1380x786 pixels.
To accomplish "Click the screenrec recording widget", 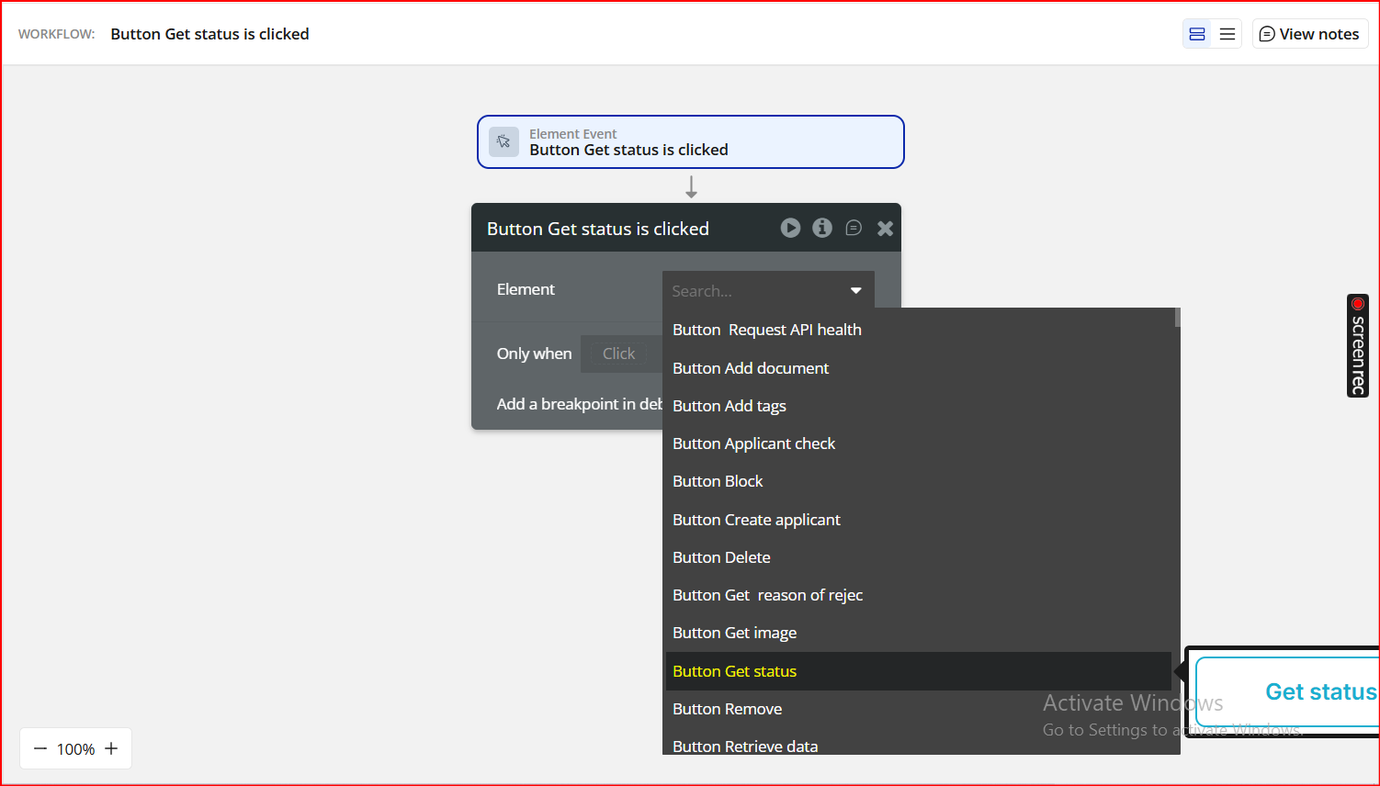I will 1358,345.
